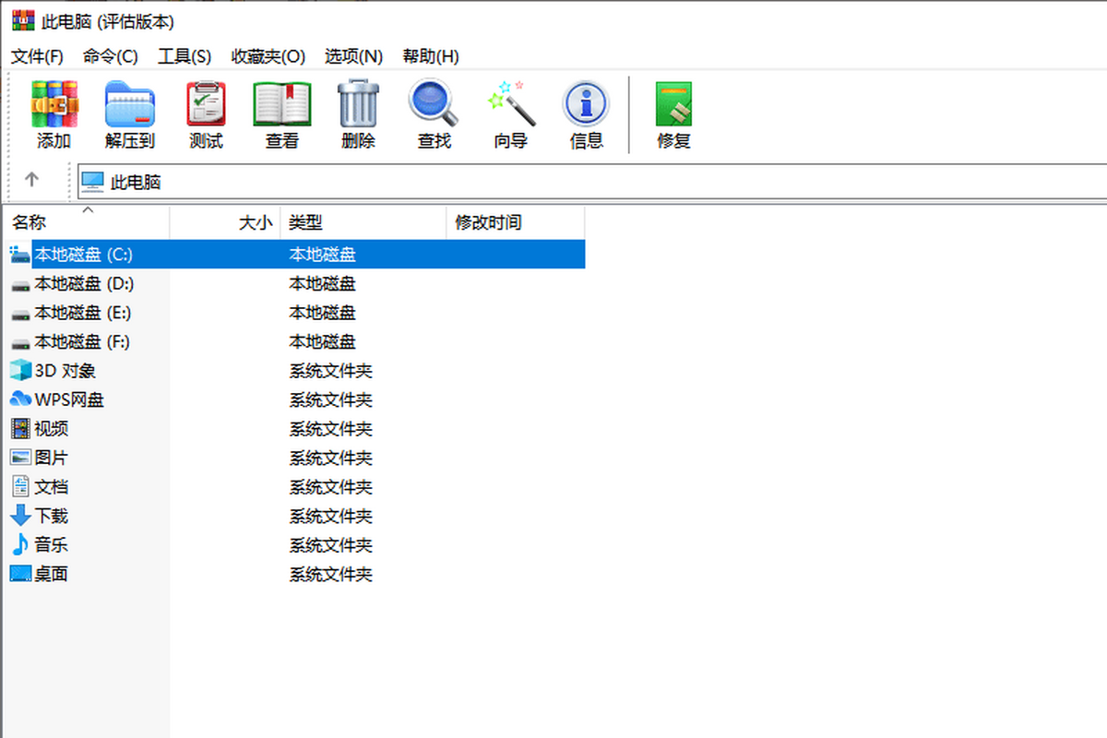Go up one level with arrow button
Viewport: 1107px width, 738px height.
(31, 180)
